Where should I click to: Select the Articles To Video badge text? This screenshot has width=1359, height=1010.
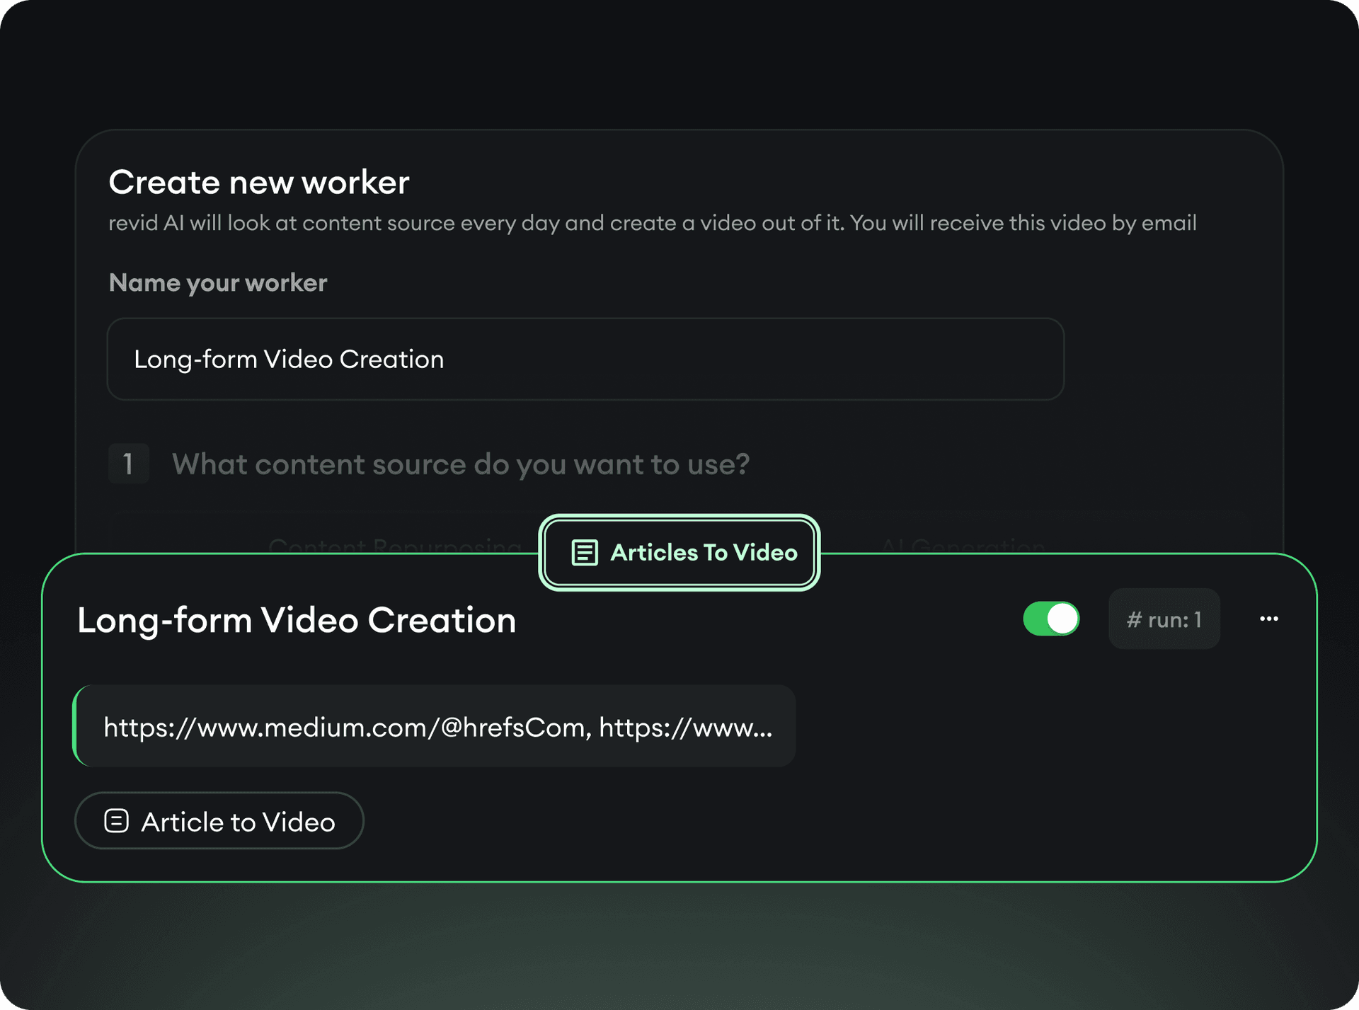click(704, 553)
